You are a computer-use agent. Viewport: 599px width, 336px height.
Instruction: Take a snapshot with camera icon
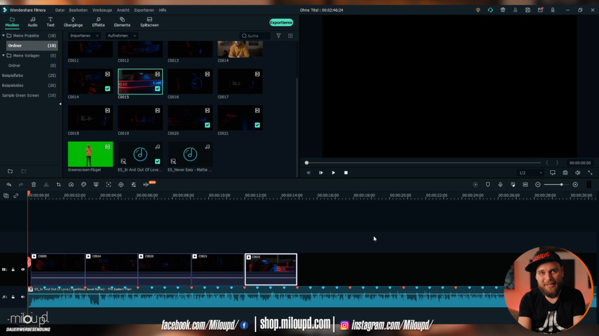tap(565, 173)
